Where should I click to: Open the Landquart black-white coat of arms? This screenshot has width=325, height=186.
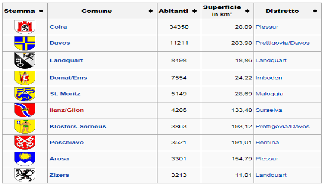(x=25, y=61)
